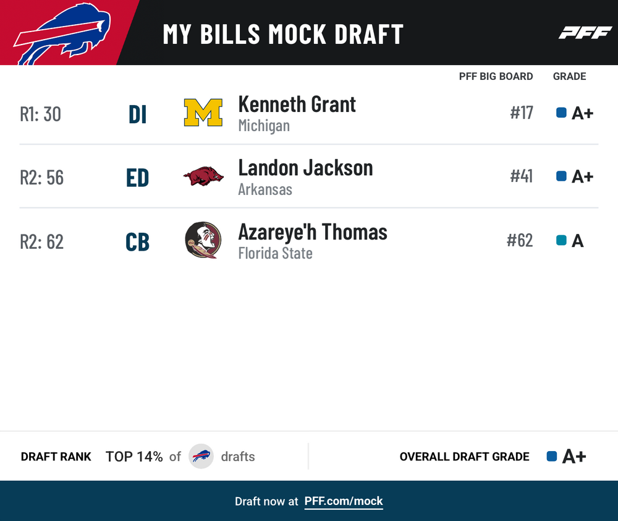618x521 pixels.
Task: Select Kenneth Grant player name
Action: pos(297,105)
